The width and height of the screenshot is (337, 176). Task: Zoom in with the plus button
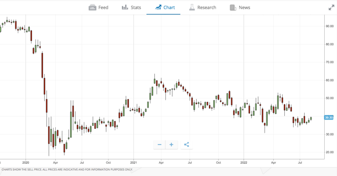click(171, 145)
